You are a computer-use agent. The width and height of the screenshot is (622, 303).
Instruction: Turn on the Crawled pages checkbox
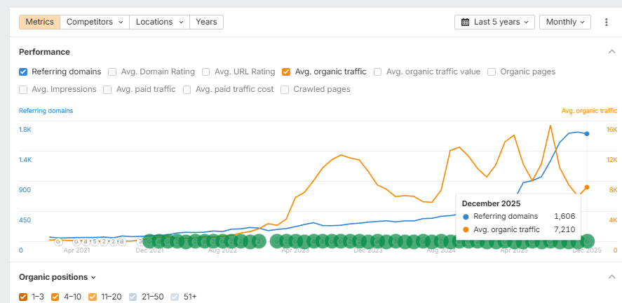pyautogui.click(x=285, y=90)
